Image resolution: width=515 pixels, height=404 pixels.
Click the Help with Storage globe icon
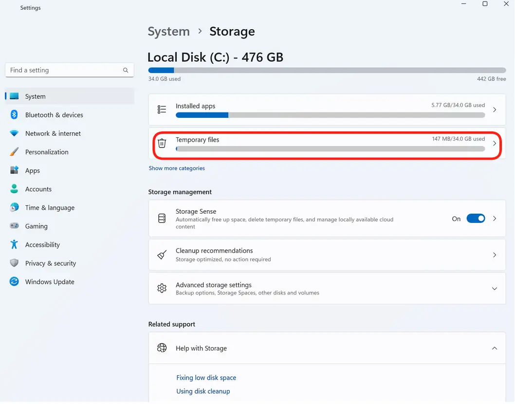click(162, 348)
